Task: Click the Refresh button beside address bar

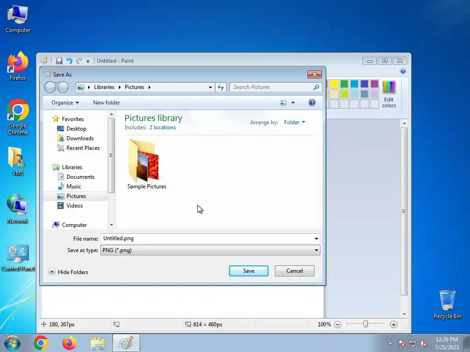Action: tap(221, 87)
